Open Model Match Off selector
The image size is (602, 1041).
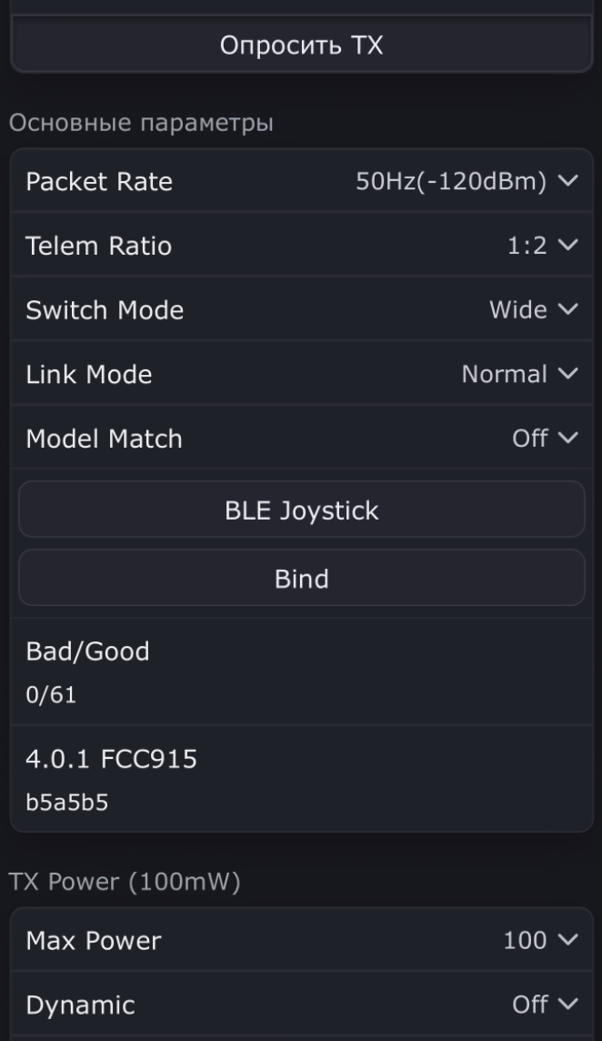301,439
